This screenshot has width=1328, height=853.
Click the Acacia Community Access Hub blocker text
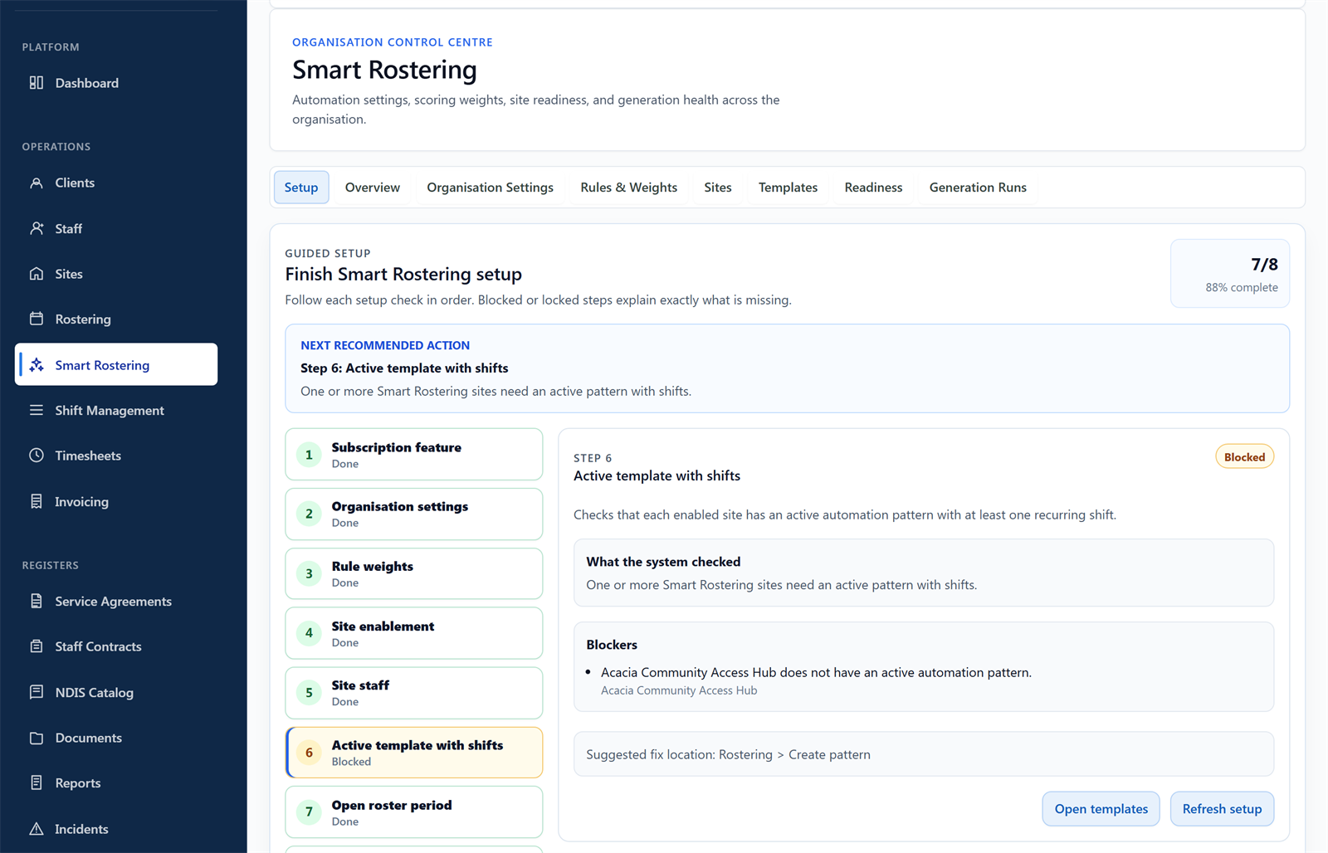pyautogui.click(x=816, y=673)
